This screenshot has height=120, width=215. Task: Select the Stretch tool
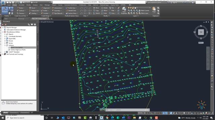click(96, 13)
